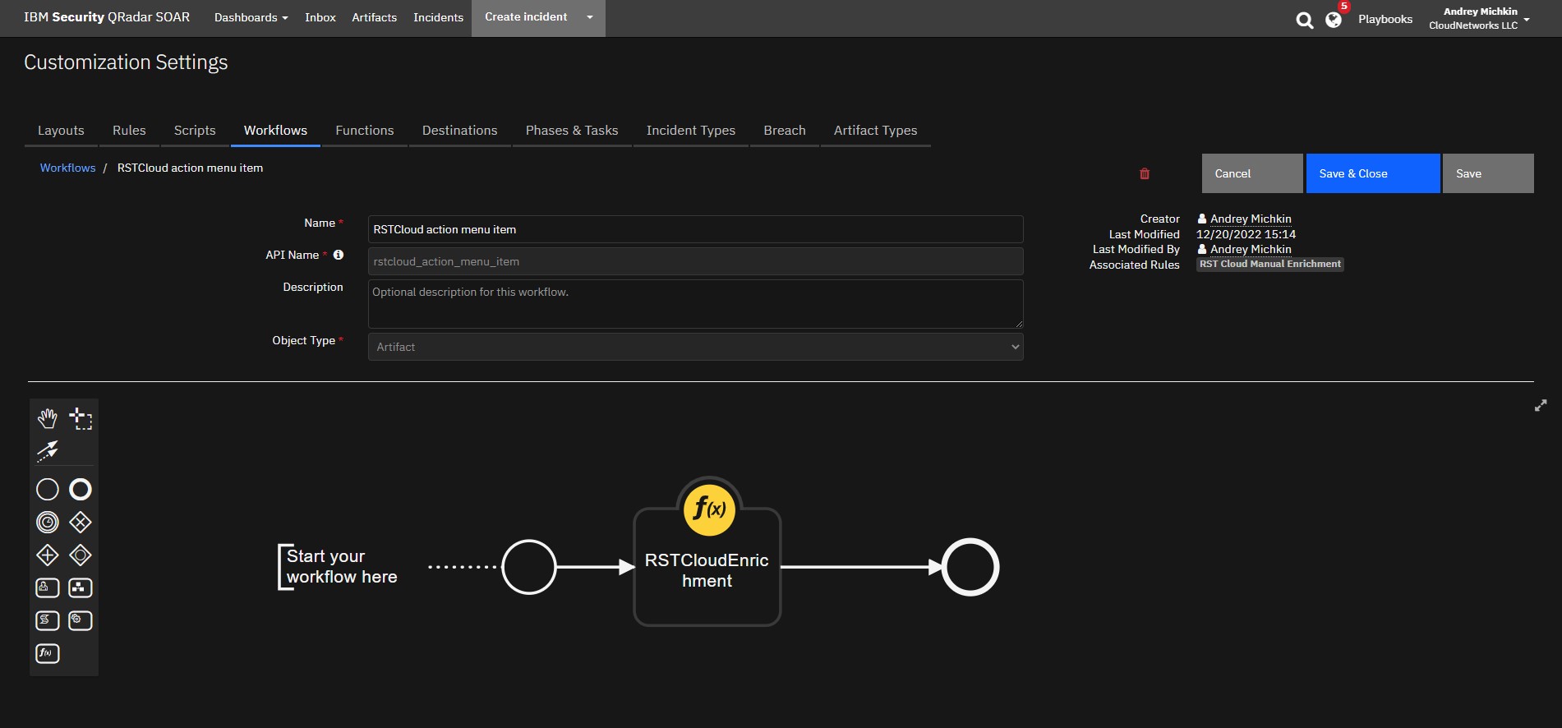Add a timer event from the palette
The height and width of the screenshot is (728, 1562).
point(48,523)
